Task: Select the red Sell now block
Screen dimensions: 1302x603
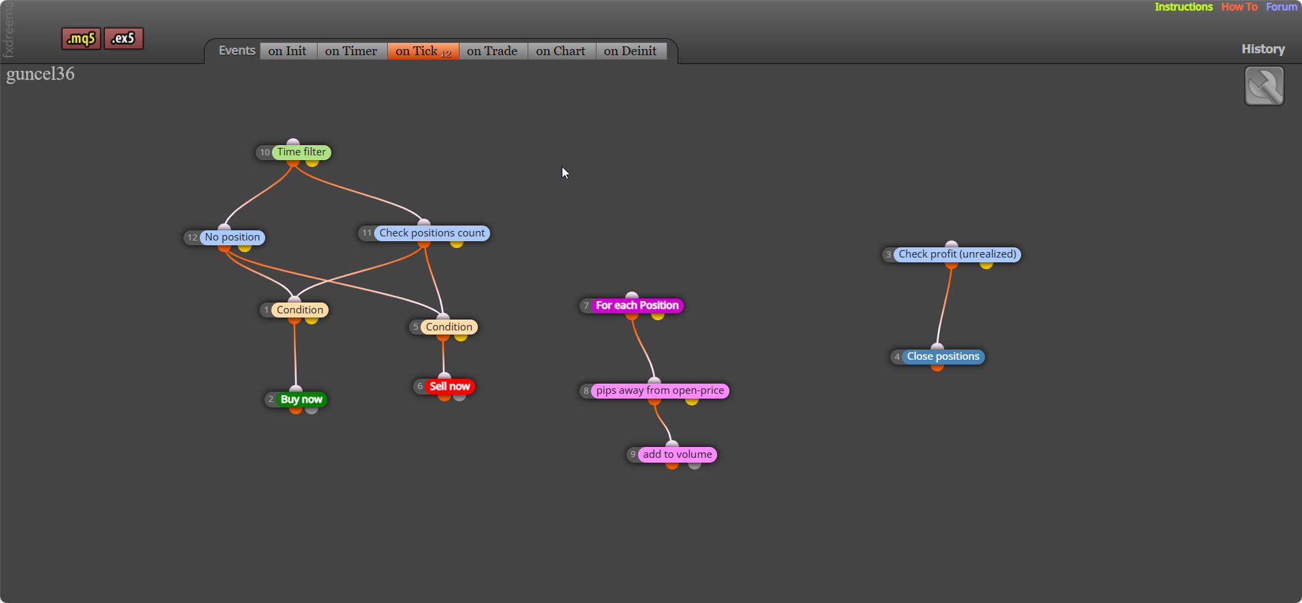Action: 450,386
